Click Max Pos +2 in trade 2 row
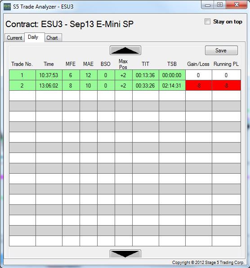Viewport: 250px width, 268px height. pyautogui.click(x=124, y=85)
